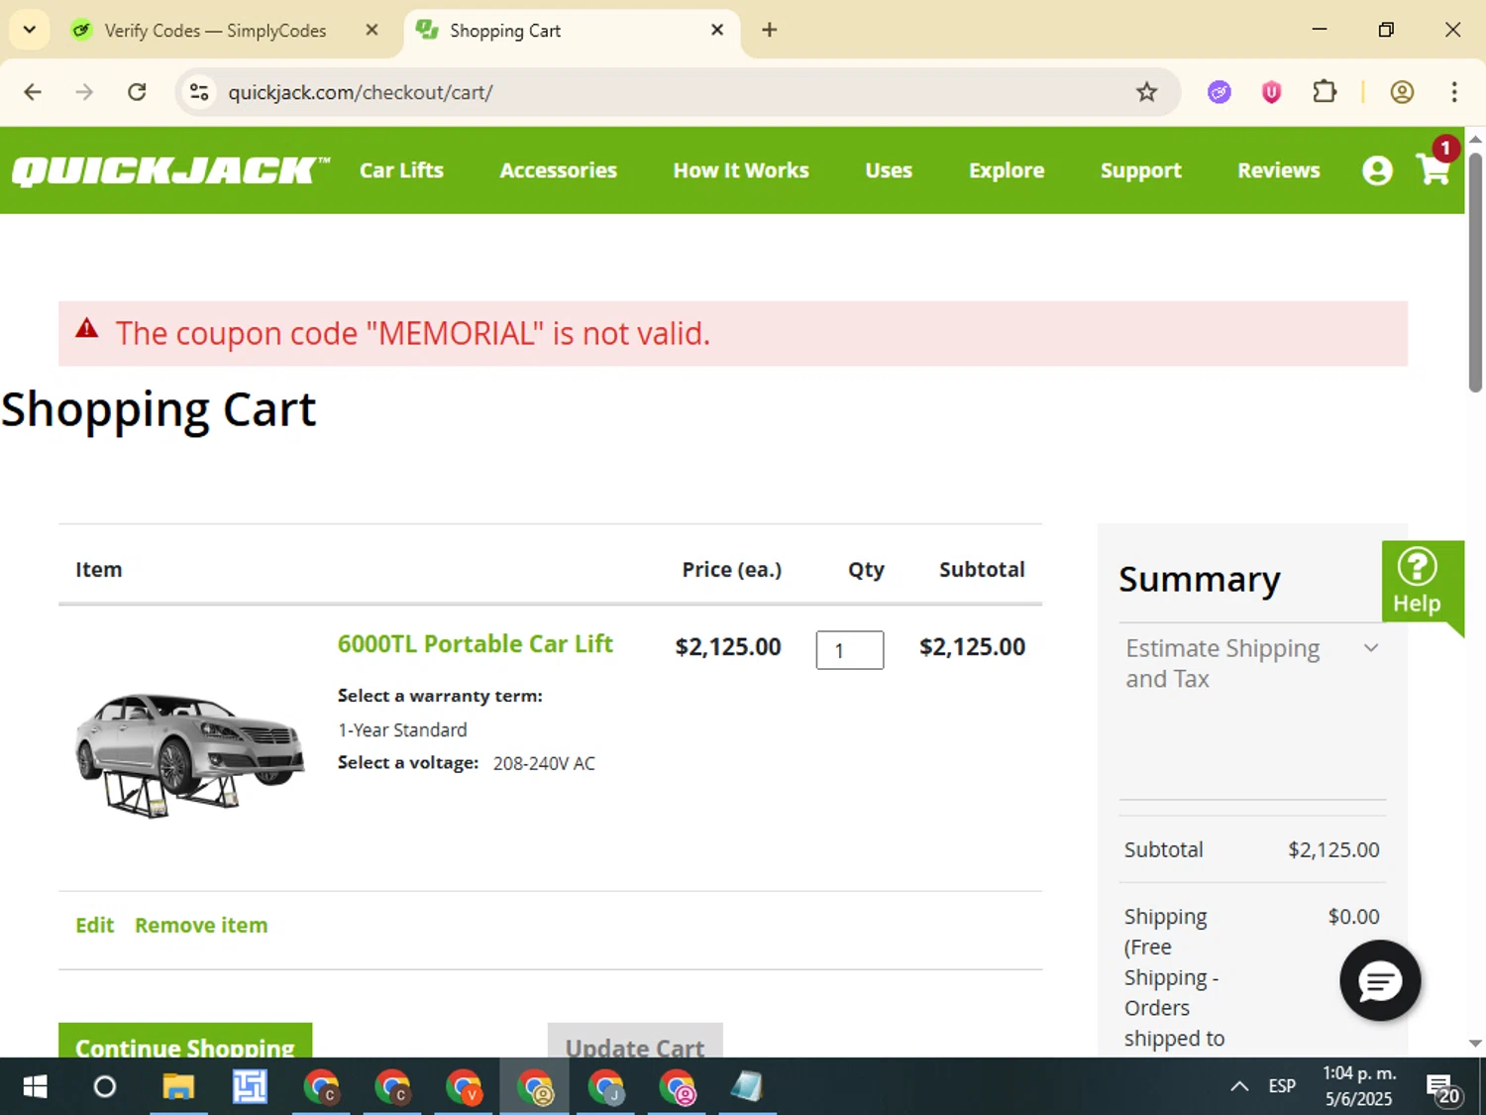1486x1115 pixels.
Task: Go back to the previous page
Action: coord(33,92)
